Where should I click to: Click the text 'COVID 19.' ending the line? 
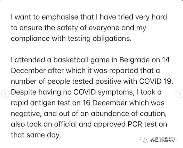(156, 81)
